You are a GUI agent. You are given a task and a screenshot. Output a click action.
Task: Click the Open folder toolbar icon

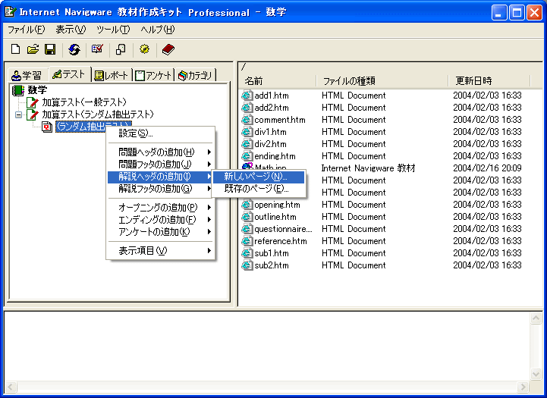[33, 49]
